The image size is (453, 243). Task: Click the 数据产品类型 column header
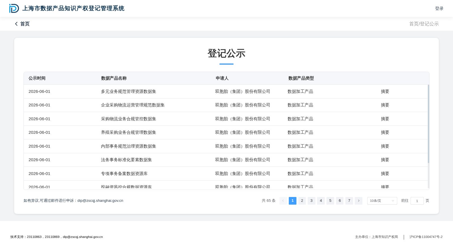pos(301,78)
